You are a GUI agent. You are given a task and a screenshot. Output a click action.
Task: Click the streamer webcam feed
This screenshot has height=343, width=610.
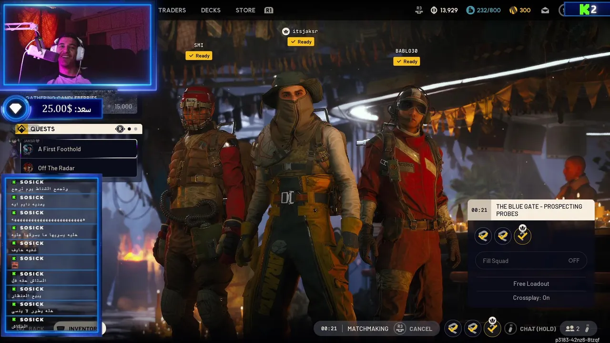pos(77,46)
